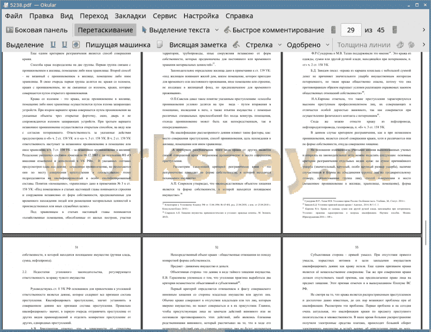Click page number 33 on the page
Screen dimensions: 431x332
[x=357, y=247]
